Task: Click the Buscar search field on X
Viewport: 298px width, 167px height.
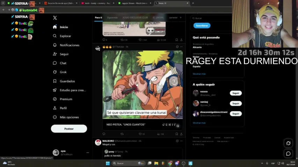Action: coord(211,18)
